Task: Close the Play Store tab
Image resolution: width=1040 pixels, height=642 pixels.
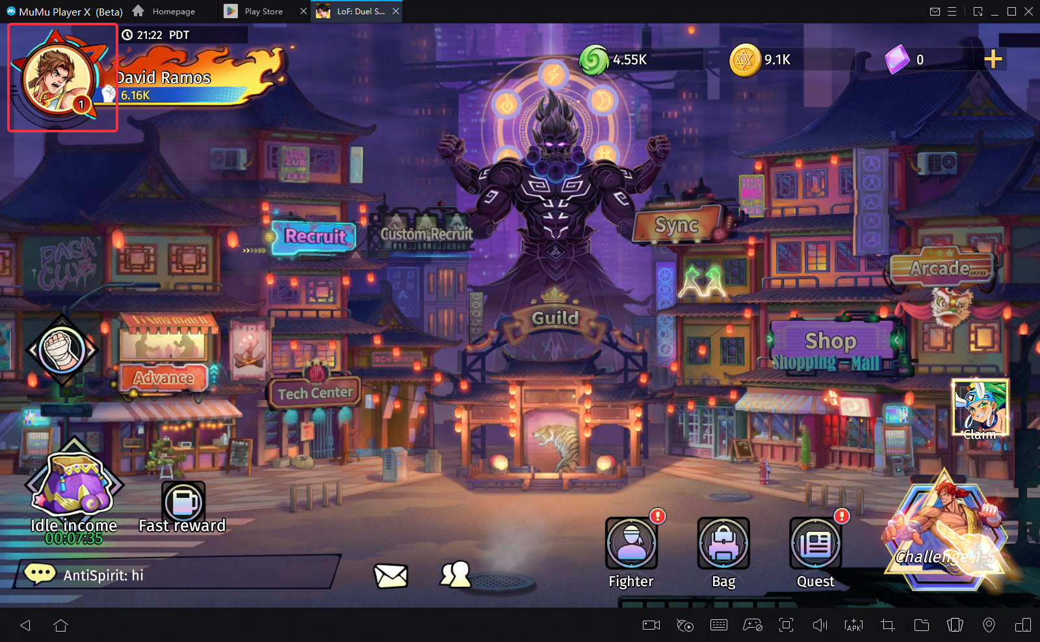Action: coord(303,12)
